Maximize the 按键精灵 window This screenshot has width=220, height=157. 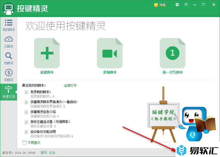(x=203, y=5)
